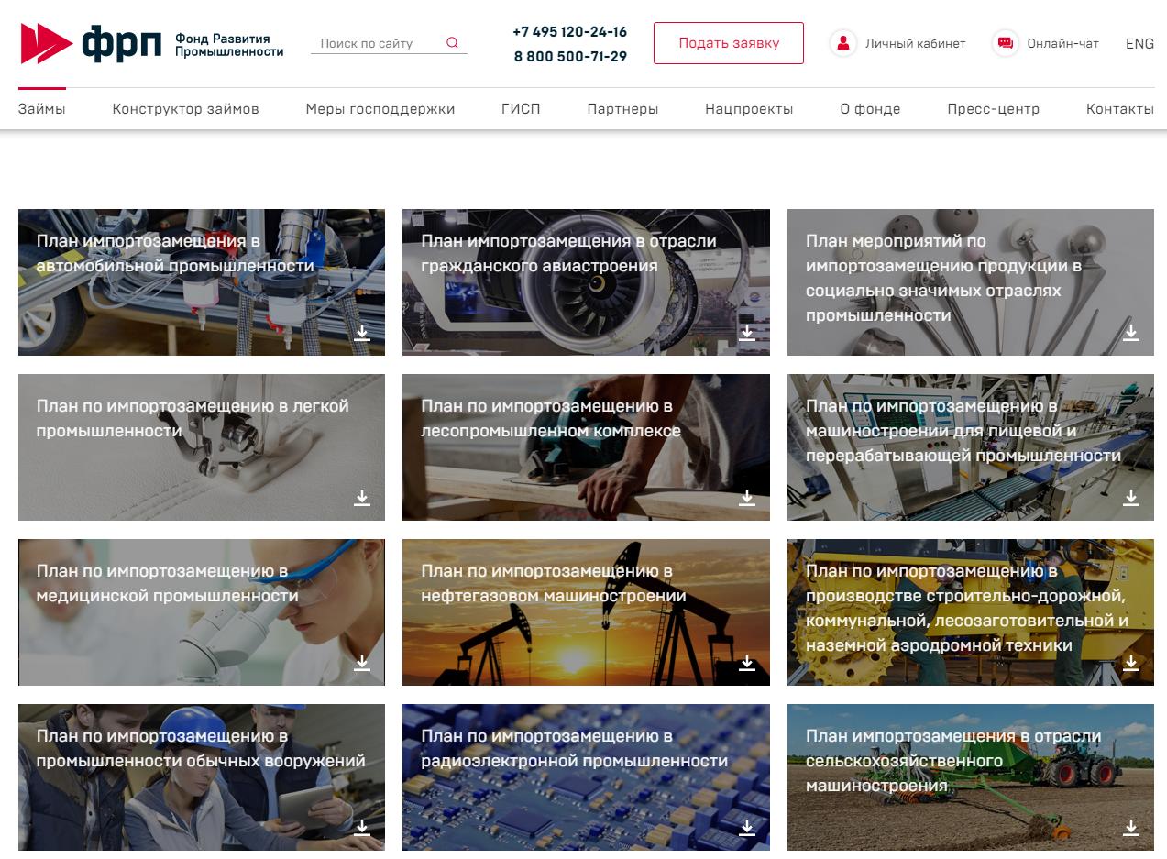This screenshot has height=859, width=1167.
Task: Download the medical industry plan
Action: coord(362,662)
